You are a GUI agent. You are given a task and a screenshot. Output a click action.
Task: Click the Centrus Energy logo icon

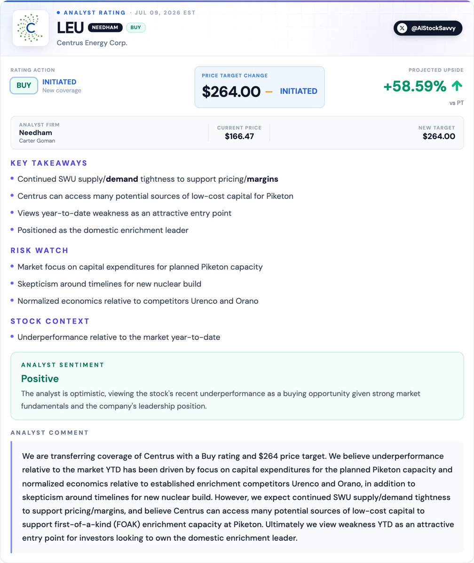click(x=31, y=28)
